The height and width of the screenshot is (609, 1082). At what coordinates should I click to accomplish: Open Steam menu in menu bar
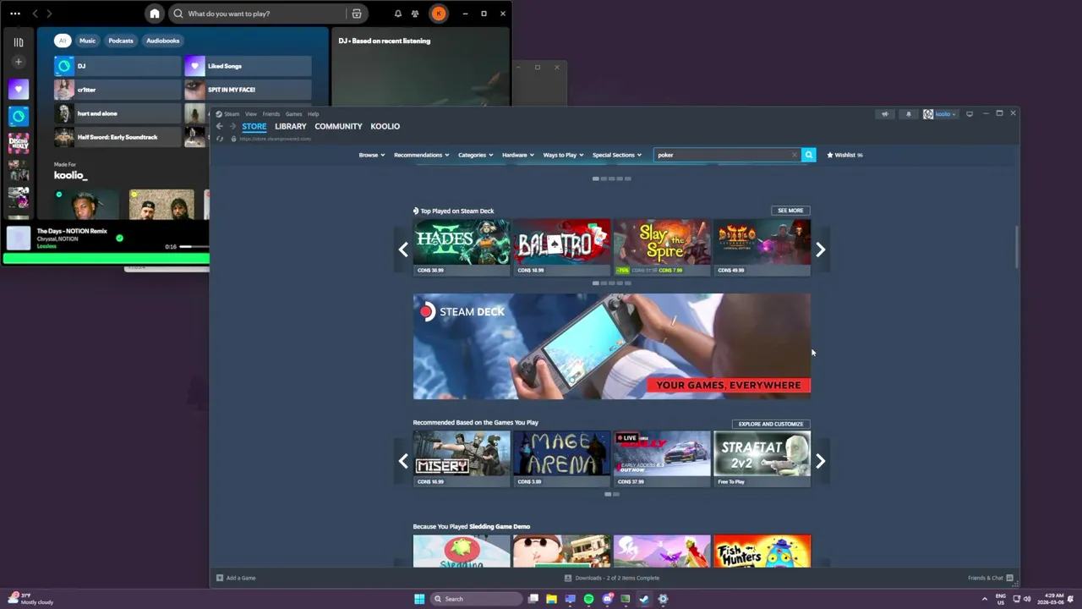pos(232,114)
